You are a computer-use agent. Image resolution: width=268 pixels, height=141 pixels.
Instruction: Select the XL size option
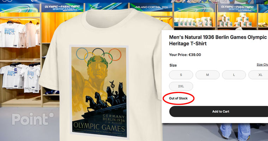click(260, 75)
